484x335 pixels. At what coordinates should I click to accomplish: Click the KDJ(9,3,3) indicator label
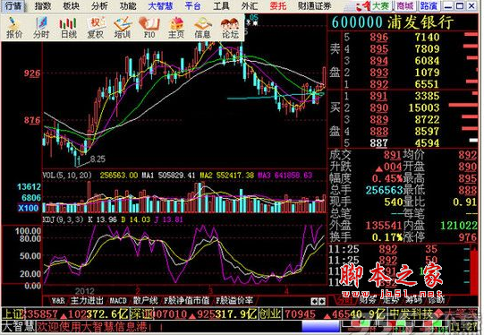(x=63, y=219)
